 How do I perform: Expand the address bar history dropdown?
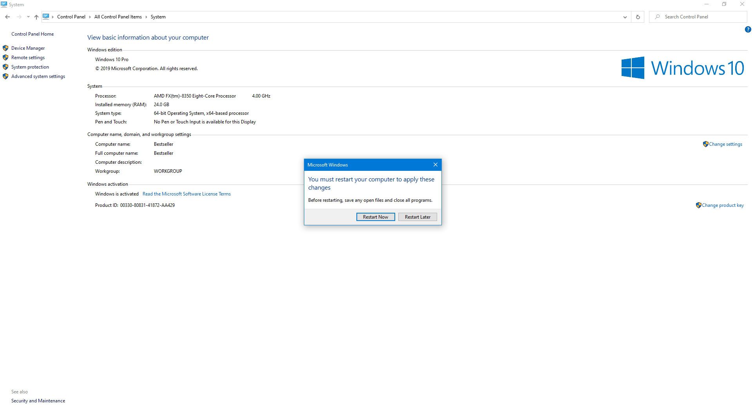click(x=625, y=17)
